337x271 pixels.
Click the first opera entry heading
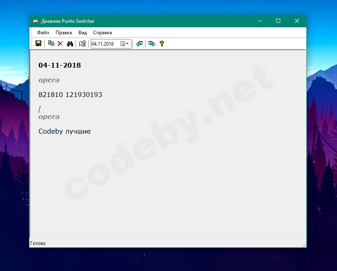click(x=49, y=80)
